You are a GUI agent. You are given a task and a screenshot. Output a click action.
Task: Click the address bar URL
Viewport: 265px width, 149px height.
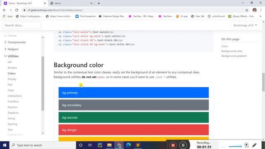[55, 10]
